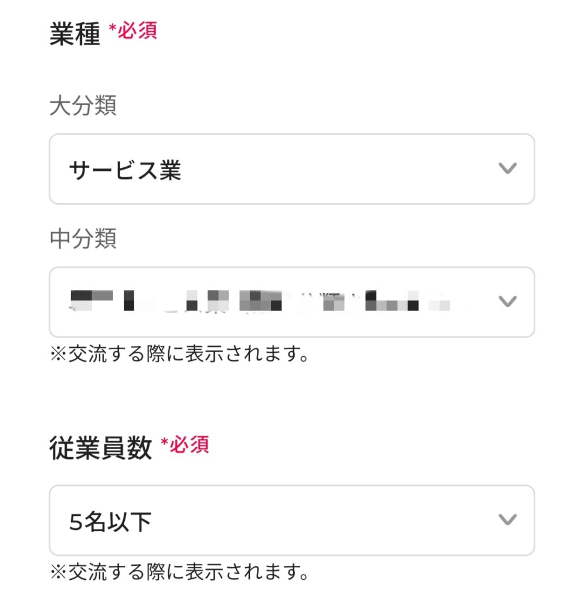584x601 pixels.
Task: Open the 従業員数 select box
Action: [x=291, y=520]
